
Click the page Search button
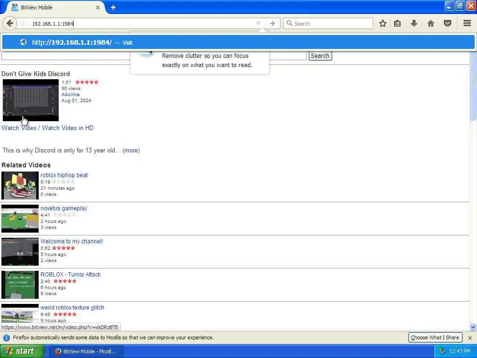(320, 56)
